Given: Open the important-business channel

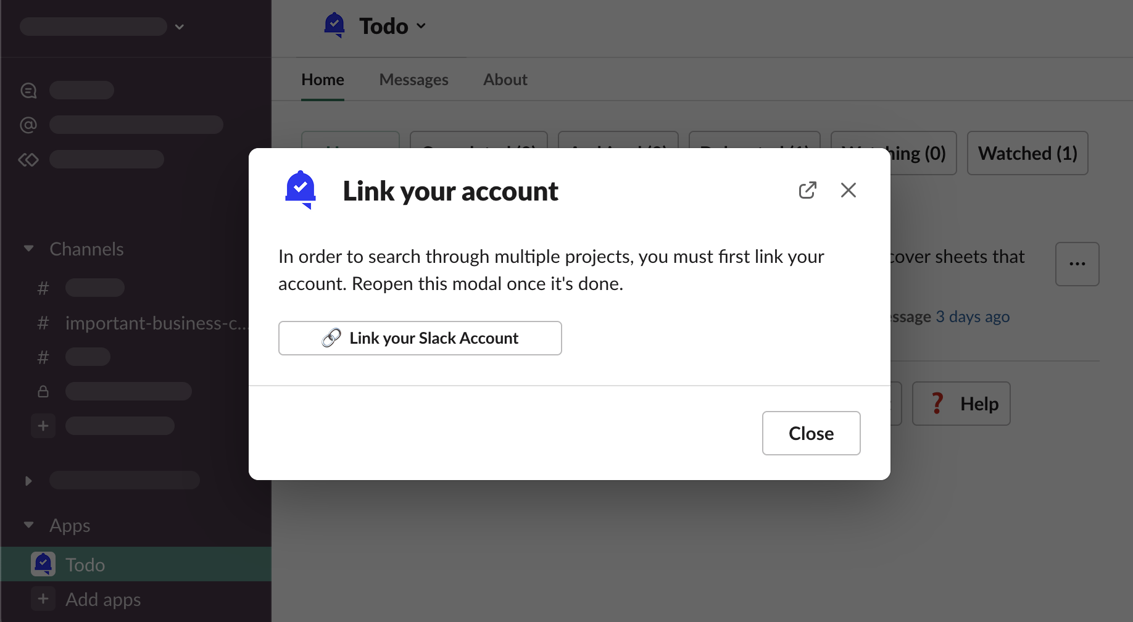Looking at the screenshot, I should pos(156,323).
